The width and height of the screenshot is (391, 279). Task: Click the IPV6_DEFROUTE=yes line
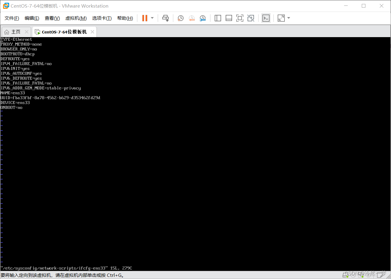point(21,78)
